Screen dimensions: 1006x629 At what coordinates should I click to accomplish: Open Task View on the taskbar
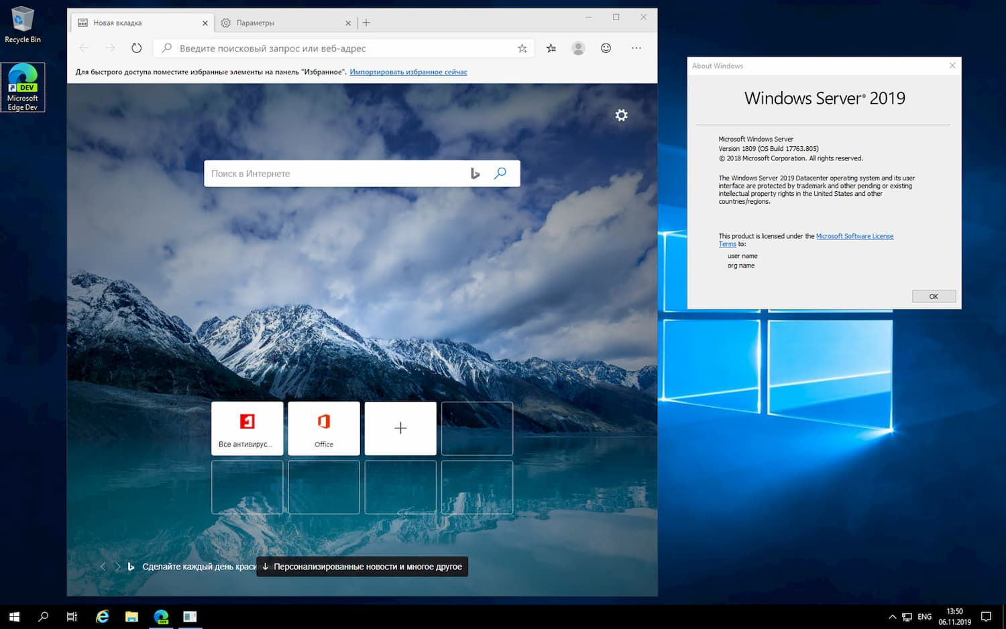tap(72, 616)
